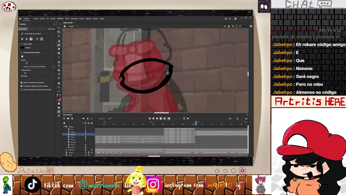346x195 pixels.
Task: Open the Archivo menu
Action: click(36, 19)
